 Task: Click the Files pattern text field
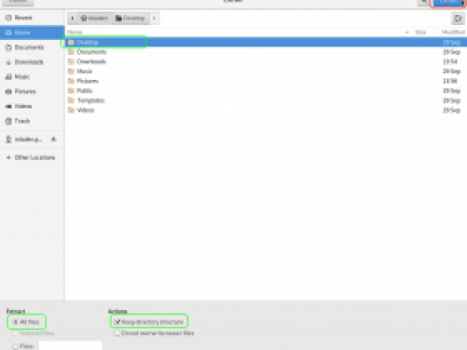(70, 346)
